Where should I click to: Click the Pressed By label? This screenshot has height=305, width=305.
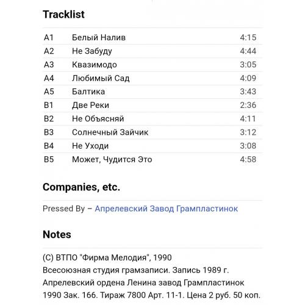coord(63,209)
